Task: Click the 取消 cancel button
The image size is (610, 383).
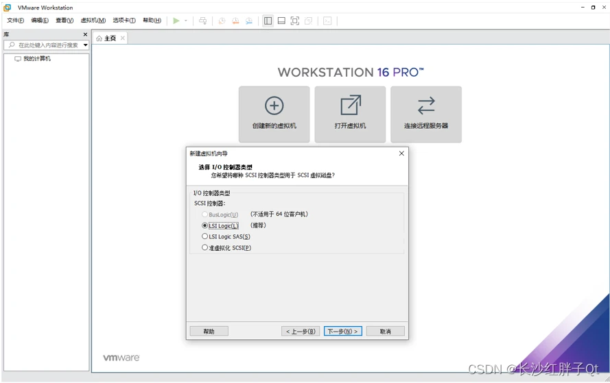Action: click(x=385, y=332)
